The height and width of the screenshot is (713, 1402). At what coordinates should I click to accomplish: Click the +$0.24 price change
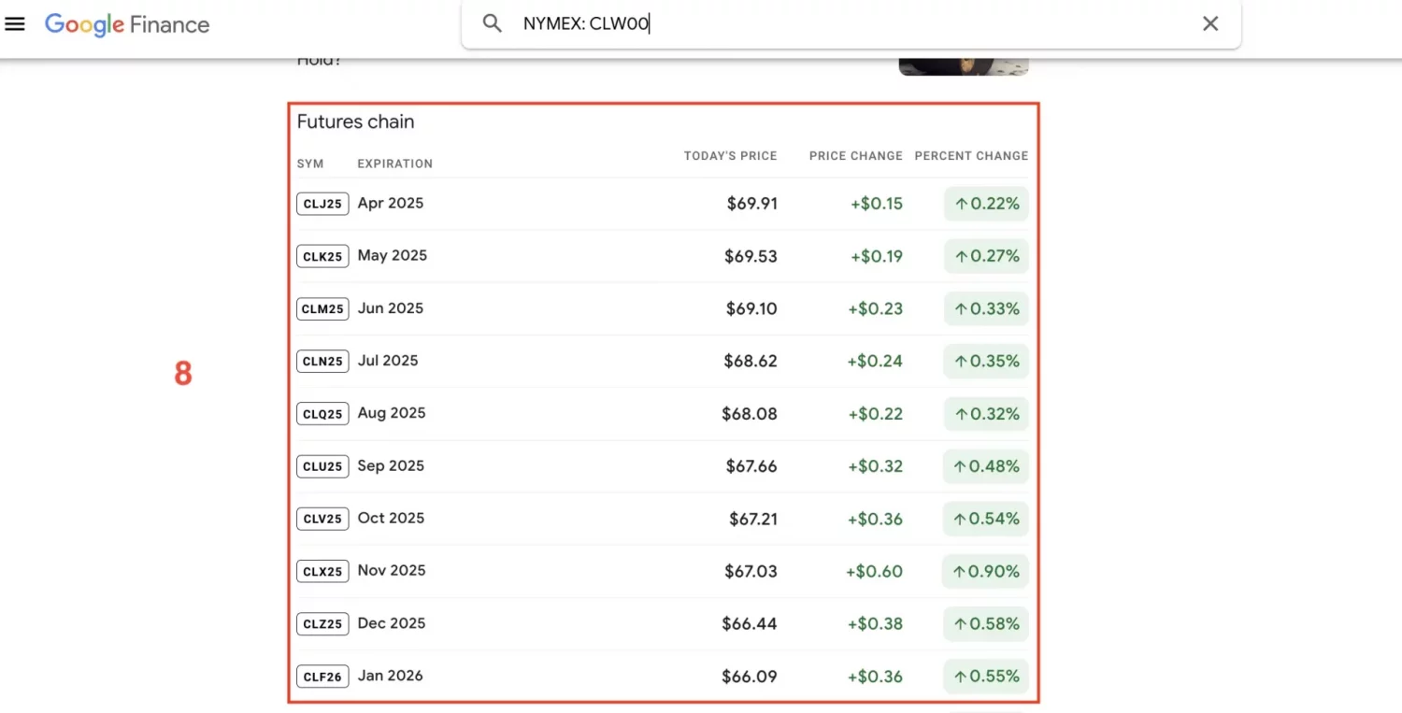tap(875, 361)
